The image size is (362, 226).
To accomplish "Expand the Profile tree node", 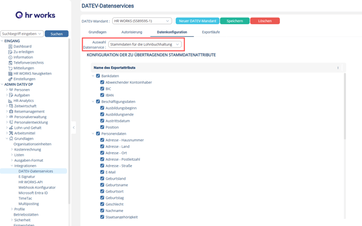I will [x=12, y=209].
